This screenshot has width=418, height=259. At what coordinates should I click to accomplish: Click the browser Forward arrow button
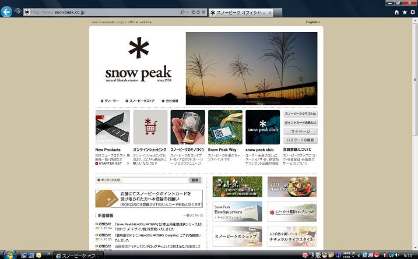coord(17,12)
